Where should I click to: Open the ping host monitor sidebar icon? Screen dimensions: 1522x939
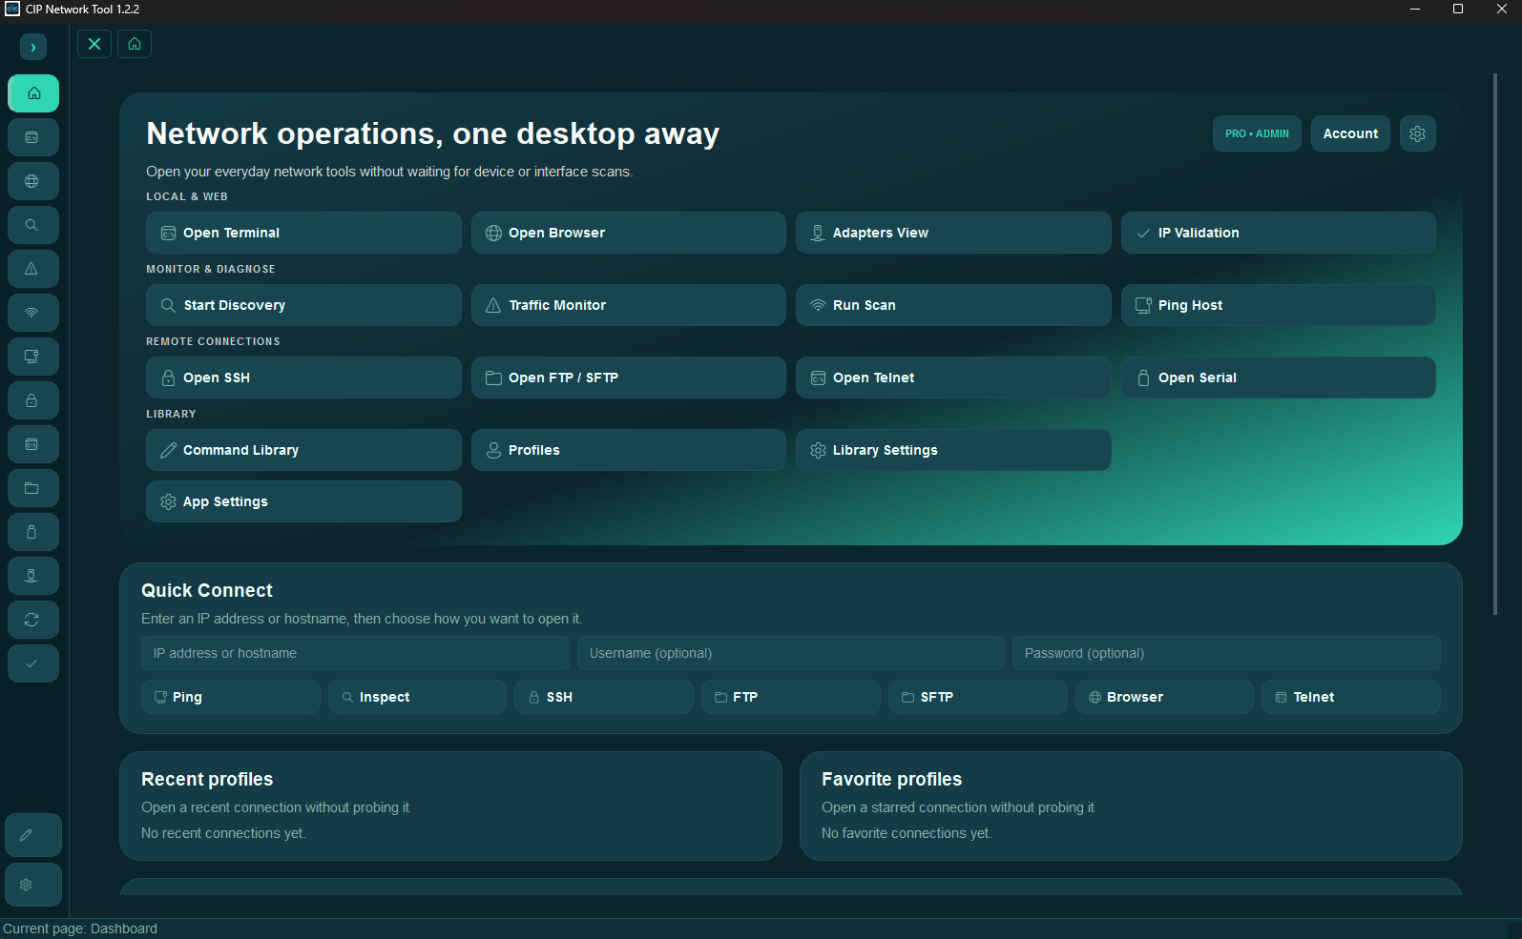pyautogui.click(x=33, y=357)
